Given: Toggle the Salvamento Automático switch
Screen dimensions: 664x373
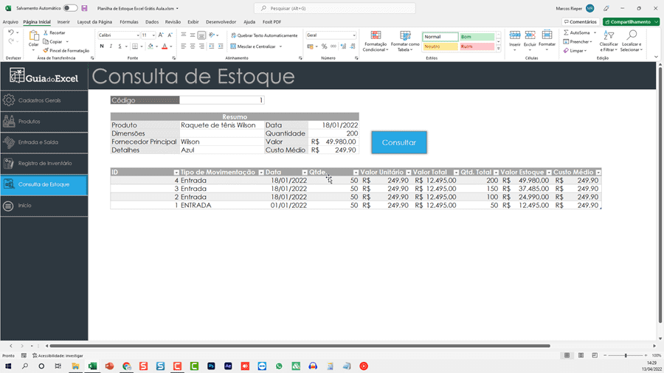Looking at the screenshot, I should point(70,8).
